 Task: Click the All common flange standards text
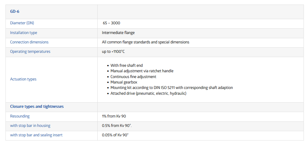145,42
